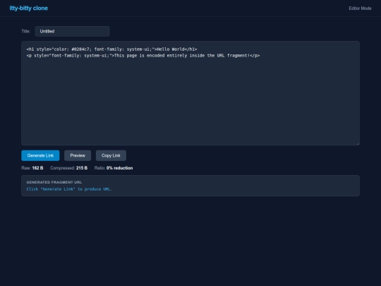
Task: Click the 'Click "Generate Link" to produce URL.' text
Action: (69, 189)
